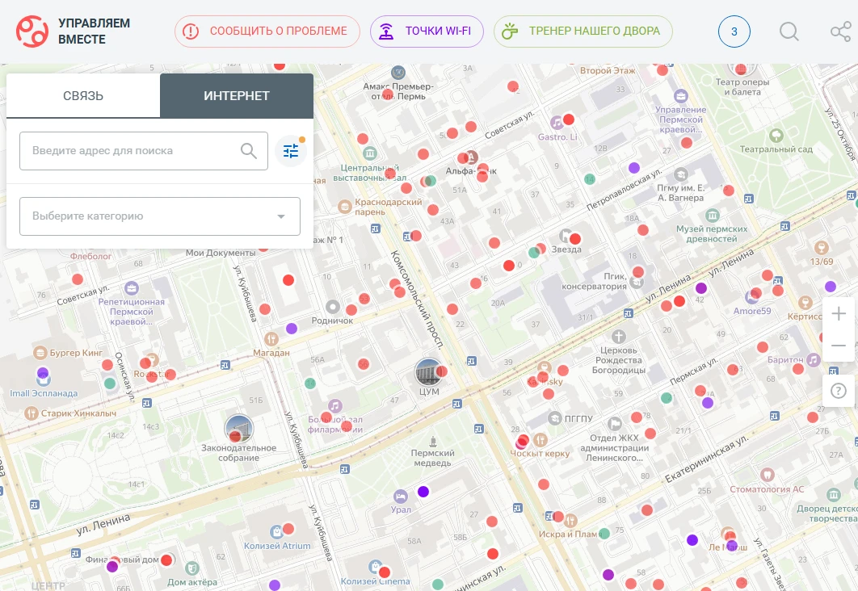Viewport: 858px width, 591px height.
Task: Expand the Выберите категорию dropdown
Action: click(x=160, y=216)
